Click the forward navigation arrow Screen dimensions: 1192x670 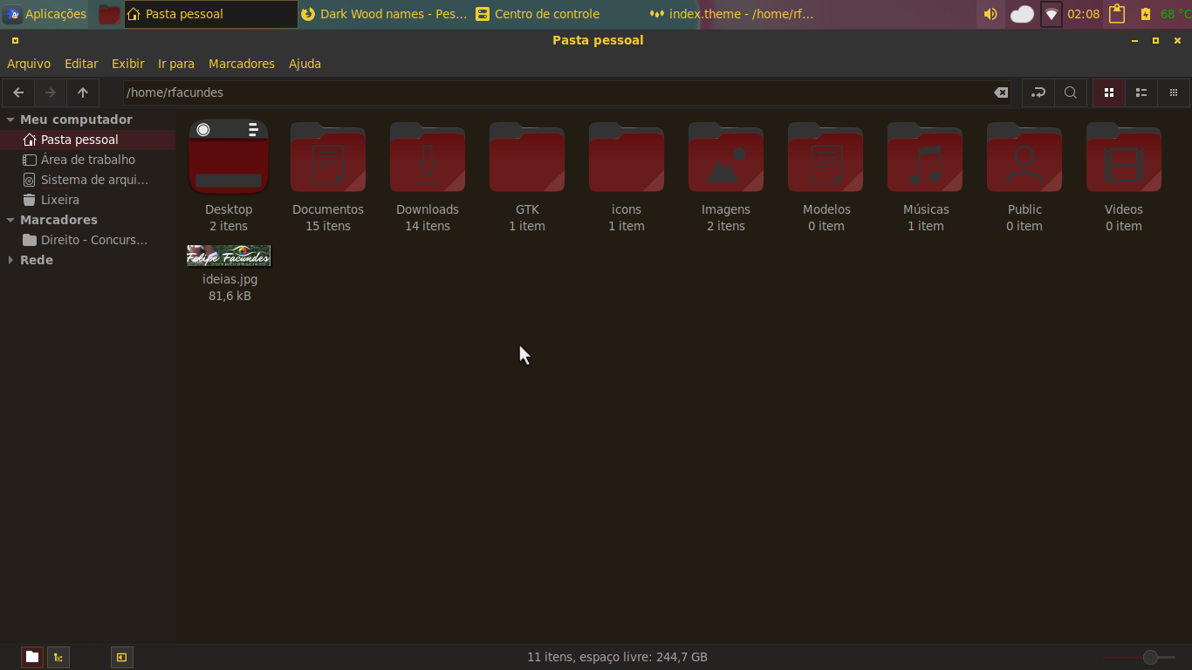[x=51, y=92]
